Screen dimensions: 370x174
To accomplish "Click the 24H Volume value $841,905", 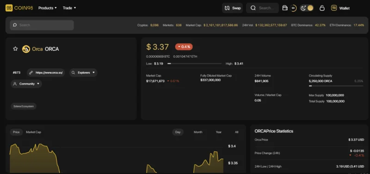I will pyautogui.click(x=261, y=81).
